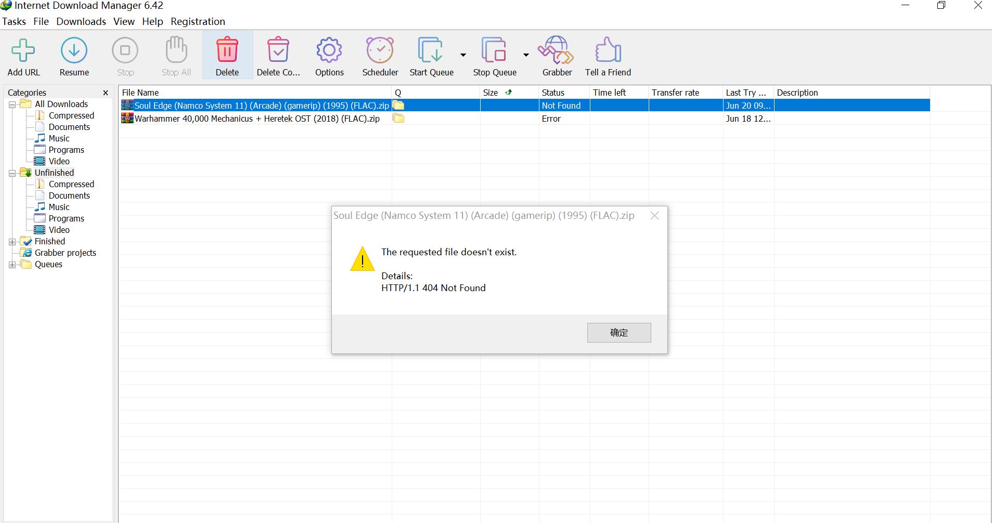Select Grabber projects in category tree
This screenshot has width=992, height=523.
coord(65,253)
